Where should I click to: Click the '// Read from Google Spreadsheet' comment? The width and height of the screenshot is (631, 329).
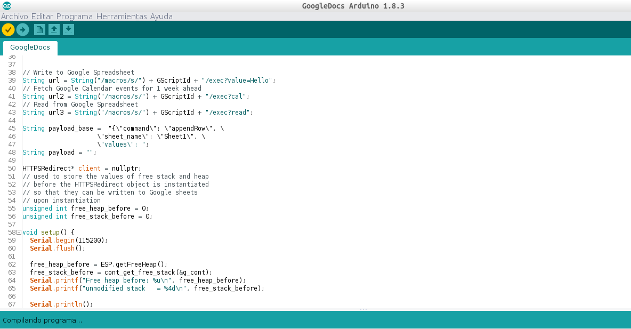point(80,105)
